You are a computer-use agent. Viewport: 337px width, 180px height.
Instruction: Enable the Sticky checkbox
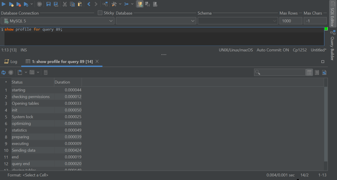pos(100,13)
